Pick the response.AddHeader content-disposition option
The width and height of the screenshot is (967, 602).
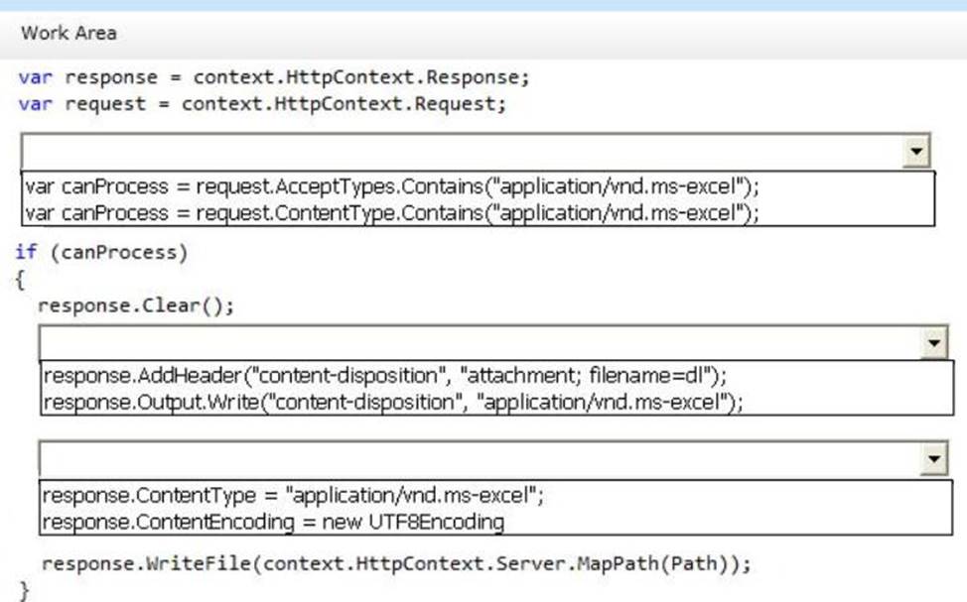click(x=385, y=376)
